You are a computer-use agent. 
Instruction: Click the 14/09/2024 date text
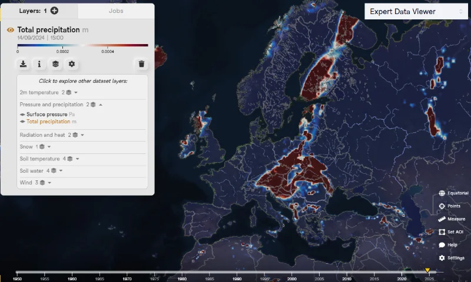31,38
